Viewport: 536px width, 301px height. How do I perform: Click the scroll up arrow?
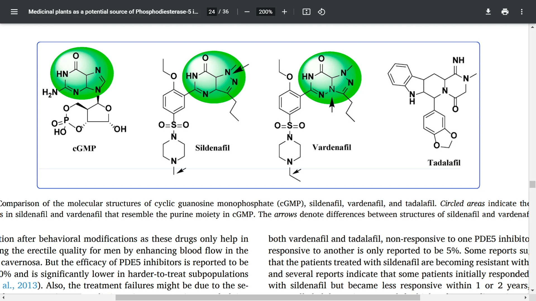click(x=532, y=27)
